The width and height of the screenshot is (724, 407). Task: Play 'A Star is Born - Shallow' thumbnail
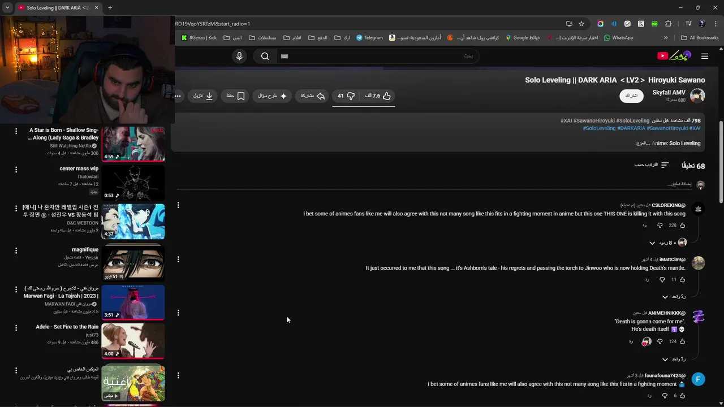(x=133, y=144)
